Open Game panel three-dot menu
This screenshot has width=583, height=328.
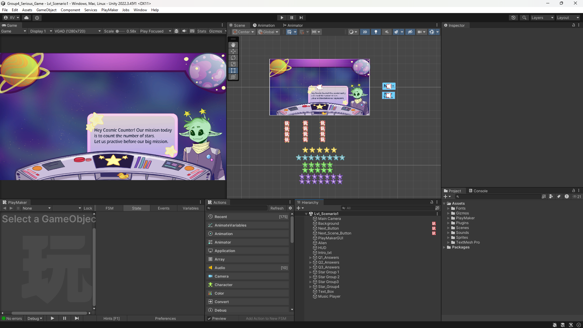222,25
